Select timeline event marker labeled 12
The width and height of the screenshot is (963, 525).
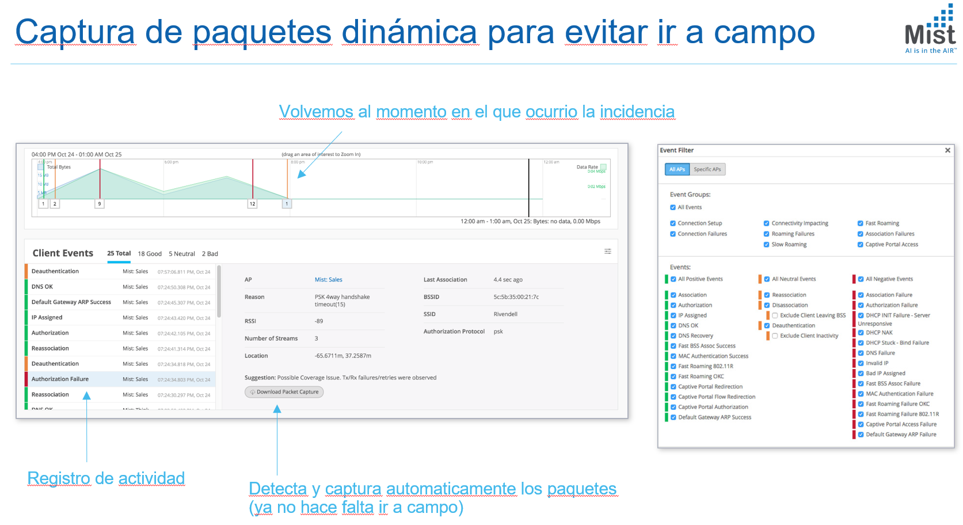(x=252, y=204)
